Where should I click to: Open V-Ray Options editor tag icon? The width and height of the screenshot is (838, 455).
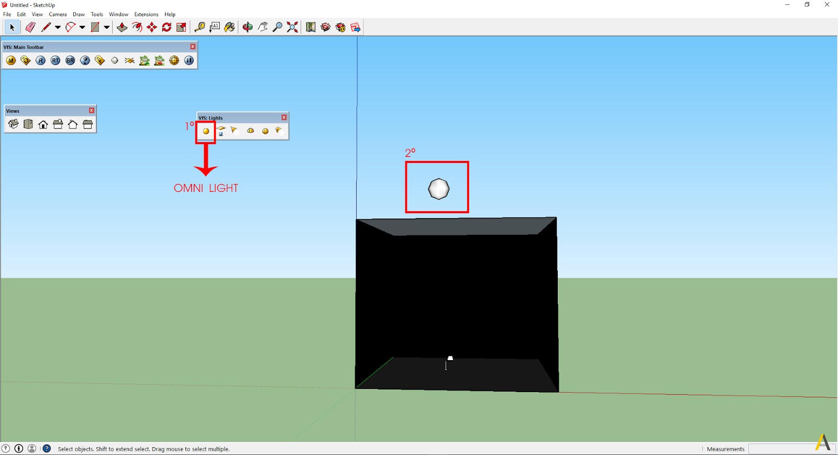(x=26, y=61)
